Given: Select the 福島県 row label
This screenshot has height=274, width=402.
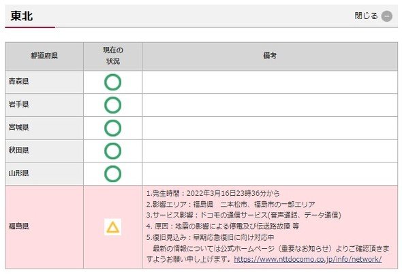Looking at the screenshot, I should [18, 226].
